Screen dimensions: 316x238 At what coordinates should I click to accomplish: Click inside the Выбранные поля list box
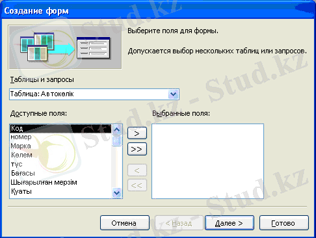tap(207, 161)
